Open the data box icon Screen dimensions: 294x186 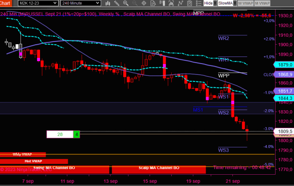point(153,3)
